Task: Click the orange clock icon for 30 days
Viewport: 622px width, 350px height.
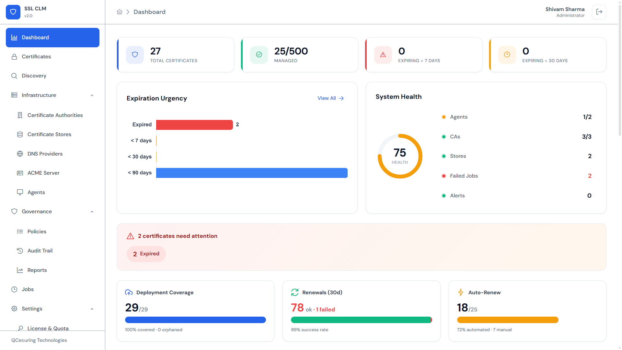Action: (x=507, y=55)
